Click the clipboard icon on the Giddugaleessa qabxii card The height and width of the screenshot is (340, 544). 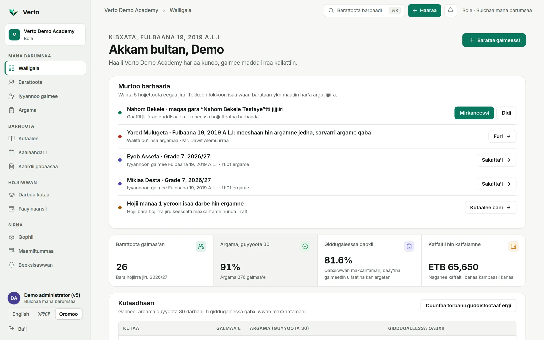pyautogui.click(x=409, y=246)
